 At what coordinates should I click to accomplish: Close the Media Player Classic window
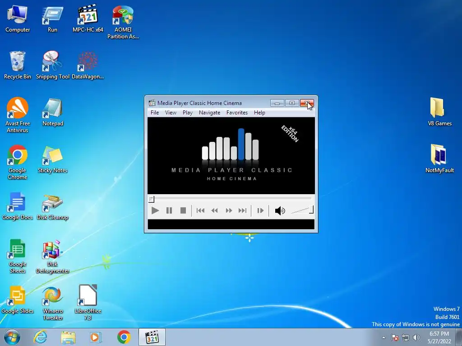307,103
